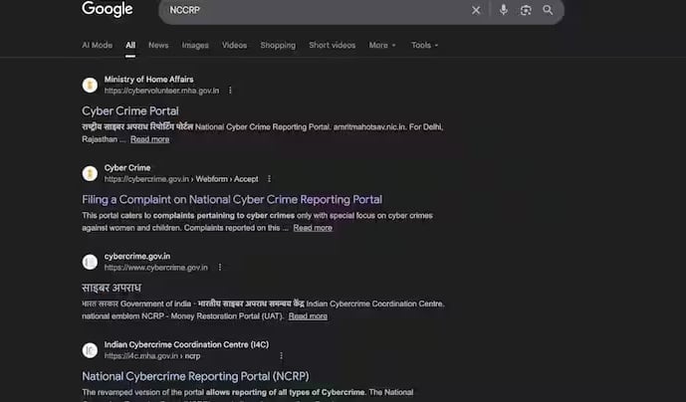Click the cybercrime.gov.in site name
This screenshot has width=686, height=402.
click(x=137, y=257)
